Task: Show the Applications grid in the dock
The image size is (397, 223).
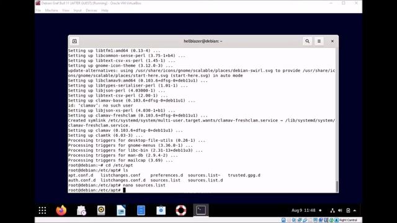Action: (x=42, y=211)
